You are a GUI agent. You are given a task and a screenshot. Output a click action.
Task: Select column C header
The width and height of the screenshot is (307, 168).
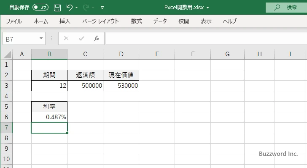(85, 54)
